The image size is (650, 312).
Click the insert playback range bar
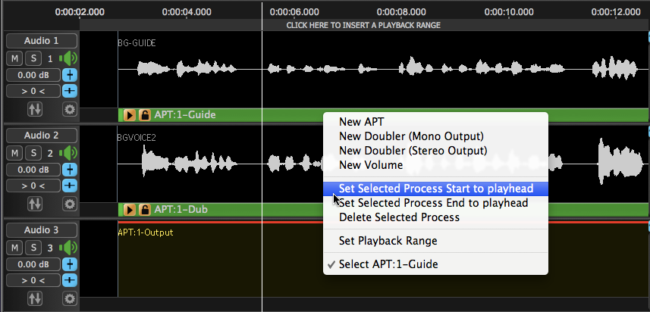click(363, 25)
